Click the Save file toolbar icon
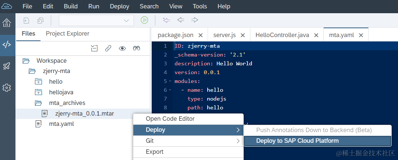 [26, 20]
